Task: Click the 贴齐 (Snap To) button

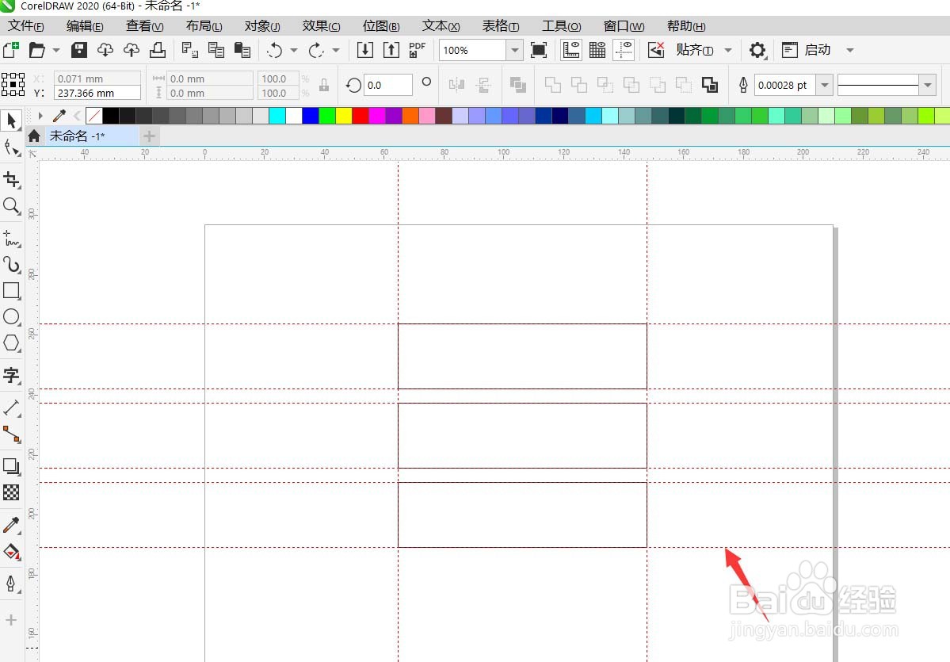Action: click(695, 50)
